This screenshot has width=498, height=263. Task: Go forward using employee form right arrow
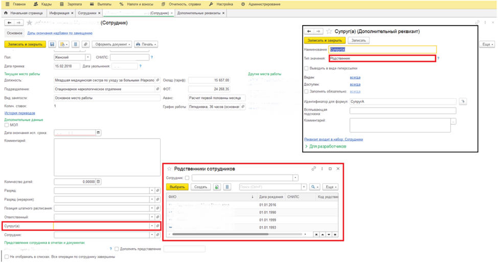tap(18, 23)
